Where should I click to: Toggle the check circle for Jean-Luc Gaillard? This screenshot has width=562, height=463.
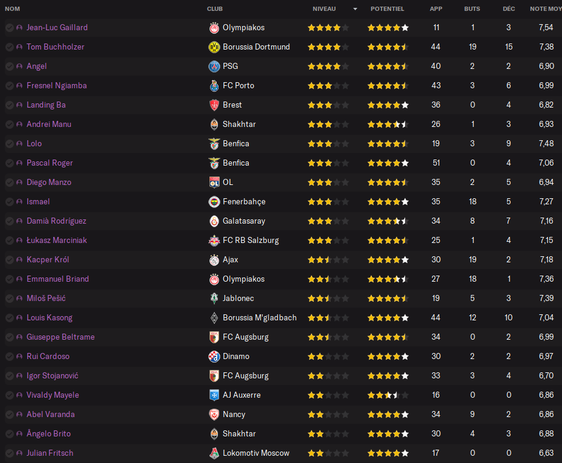(x=10, y=28)
